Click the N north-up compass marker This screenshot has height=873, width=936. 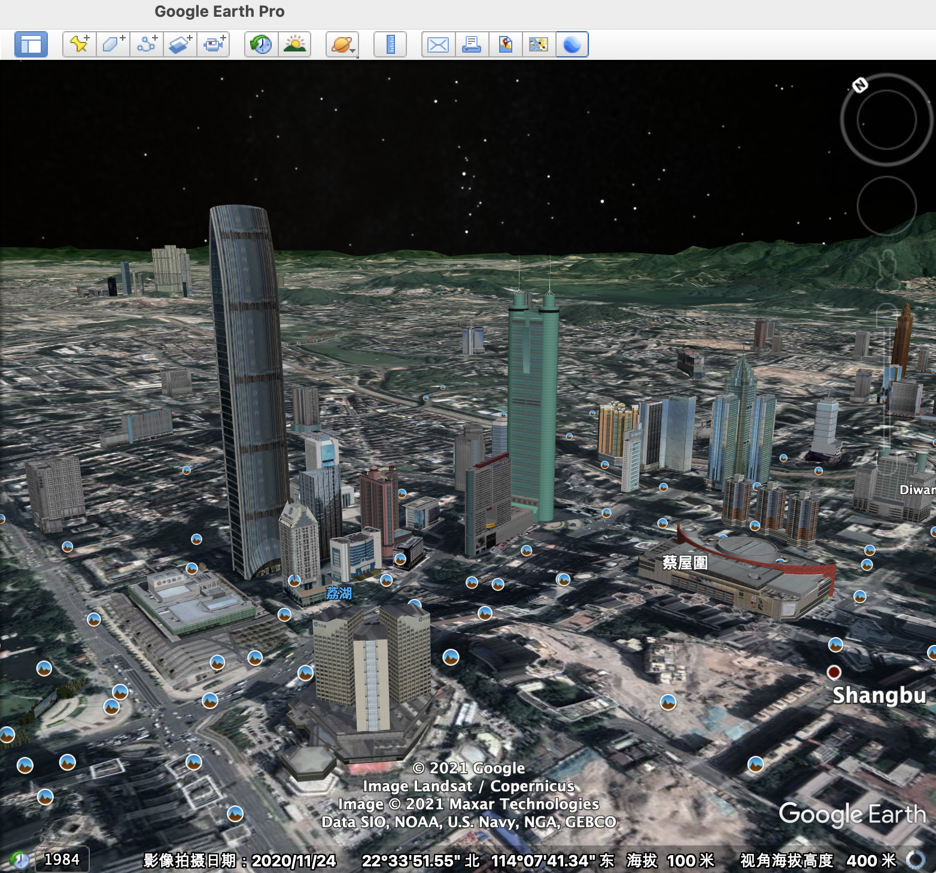tap(860, 85)
